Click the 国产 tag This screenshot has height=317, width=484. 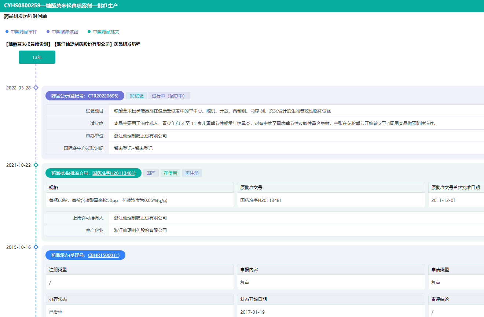point(151,173)
